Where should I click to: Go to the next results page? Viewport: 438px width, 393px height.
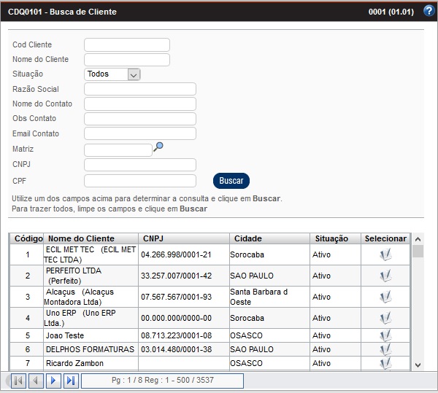53,381
